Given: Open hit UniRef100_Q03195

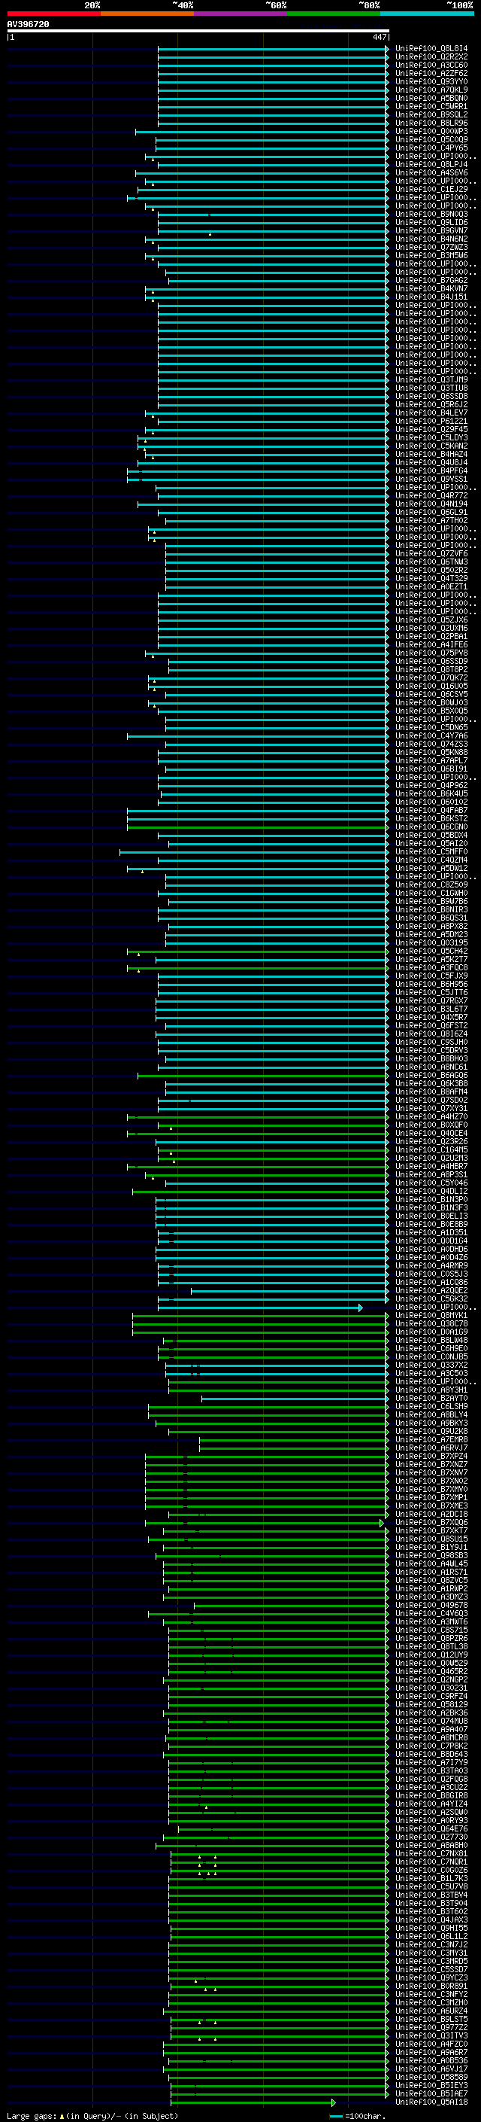Looking at the screenshot, I should tap(431, 942).
